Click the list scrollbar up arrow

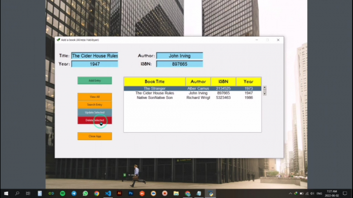264,88
